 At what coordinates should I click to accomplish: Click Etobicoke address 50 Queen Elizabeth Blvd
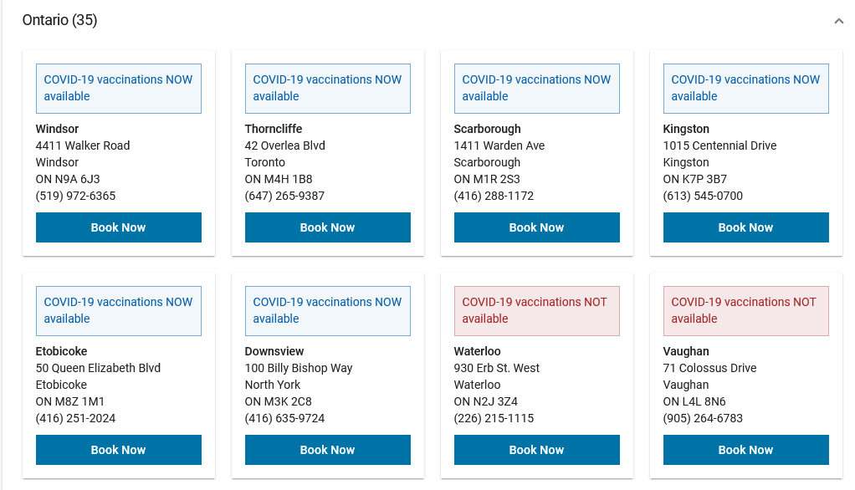pyautogui.click(x=98, y=368)
